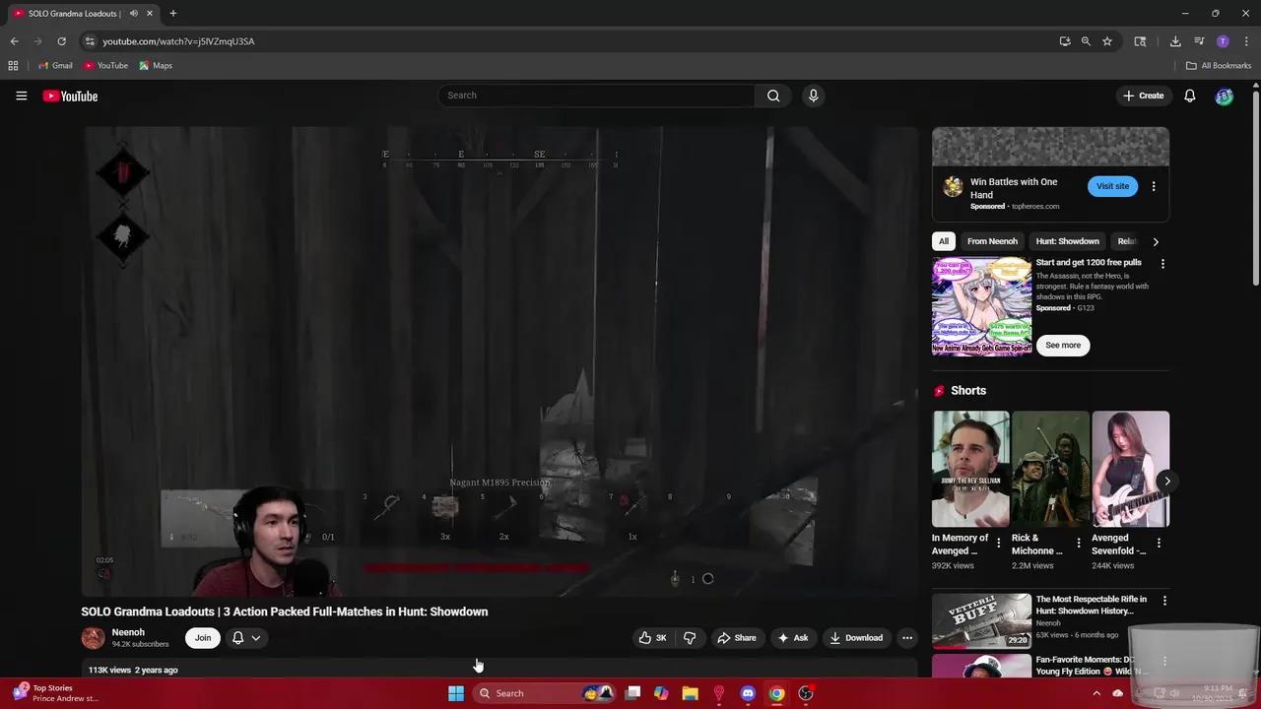The width and height of the screenshot is (1261, 709).
Task: Open Windows Start menu
Action: (455, 693)
